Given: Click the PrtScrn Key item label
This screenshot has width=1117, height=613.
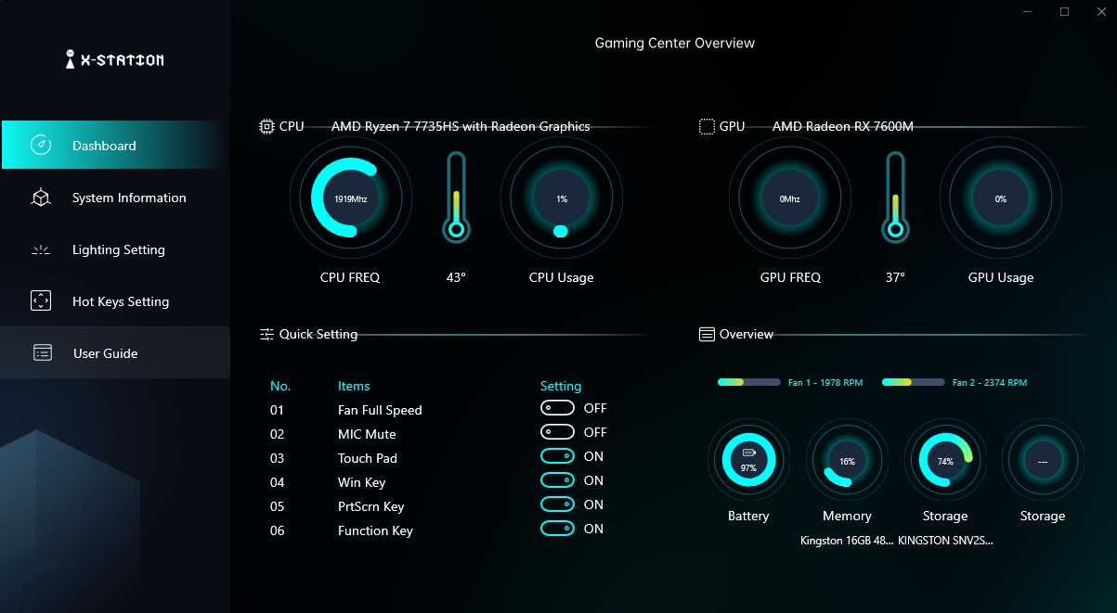Looking at the screenshot, I should point(371,506).
